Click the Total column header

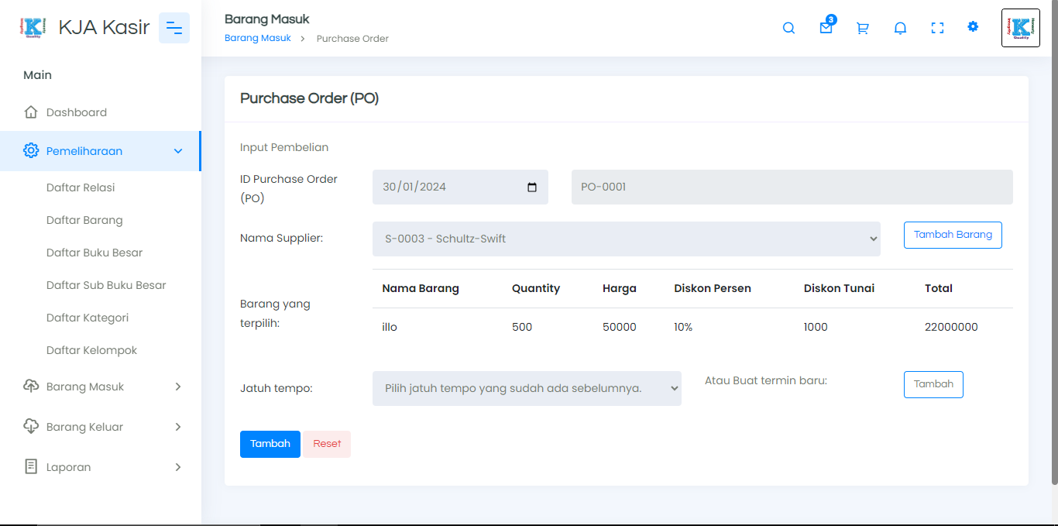939,288
